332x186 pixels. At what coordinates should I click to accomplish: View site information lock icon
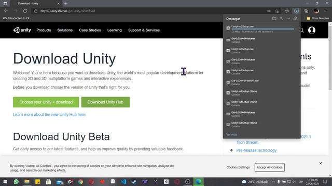coord(36,11)
